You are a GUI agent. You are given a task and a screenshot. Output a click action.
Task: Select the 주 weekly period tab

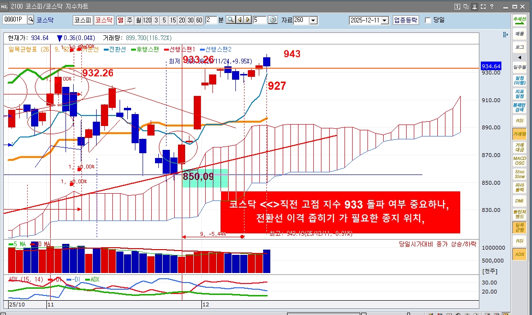tap(130, 20)
